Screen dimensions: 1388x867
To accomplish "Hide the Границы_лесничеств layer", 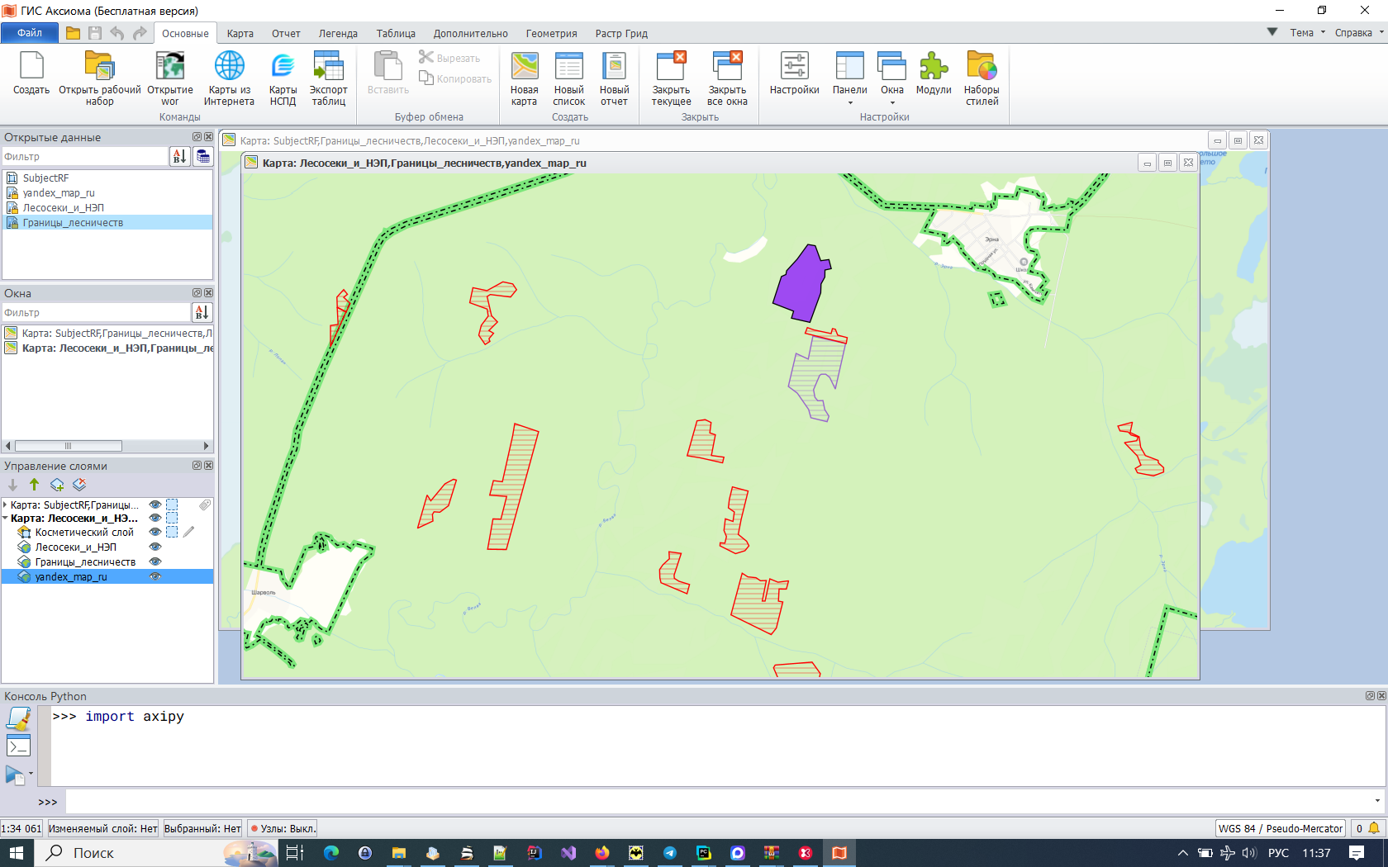I will 154,561.
